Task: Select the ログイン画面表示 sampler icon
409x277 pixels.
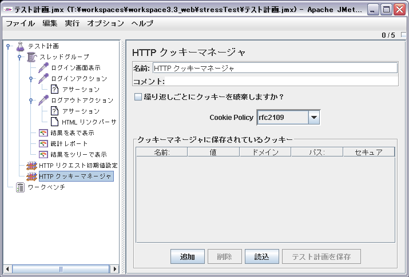Action: tap(43, 68)
